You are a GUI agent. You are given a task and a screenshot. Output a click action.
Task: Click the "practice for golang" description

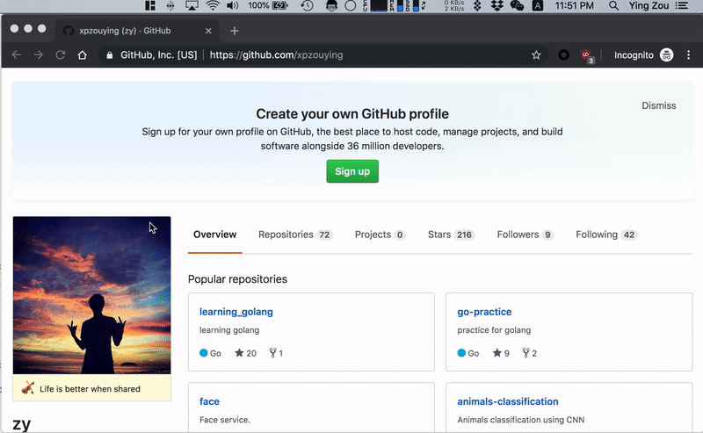point(494,330)
